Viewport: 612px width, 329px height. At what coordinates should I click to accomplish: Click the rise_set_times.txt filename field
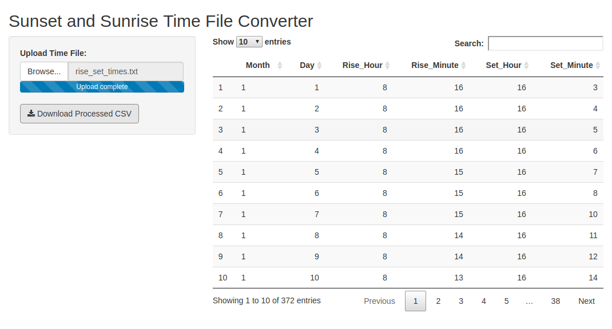pos(125,71)
